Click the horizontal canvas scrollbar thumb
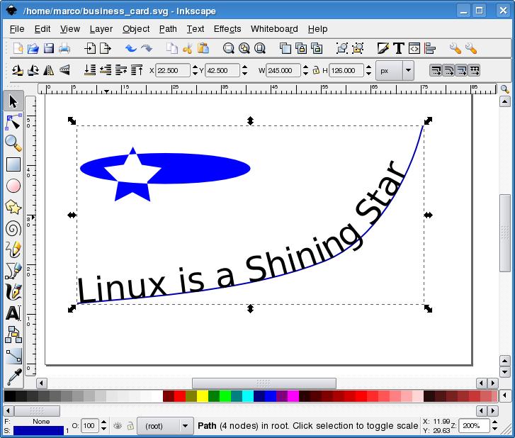 [x=264, y=383]
